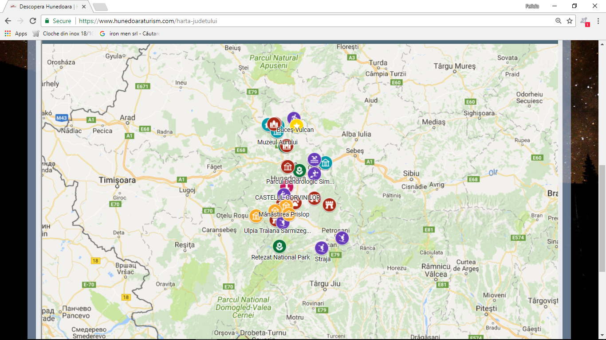Click the extension icon with red badge
Viewport: 606px width, 340px height.
point(584,21)
